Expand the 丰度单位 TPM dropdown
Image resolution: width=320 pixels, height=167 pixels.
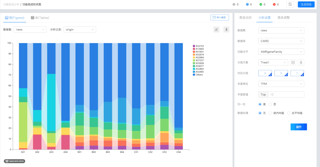click(x=281, y=84)
